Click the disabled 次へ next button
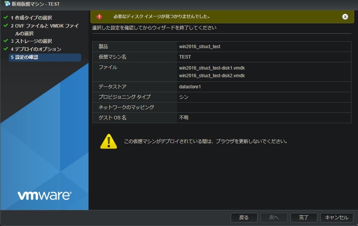 [x=274, y=218]
